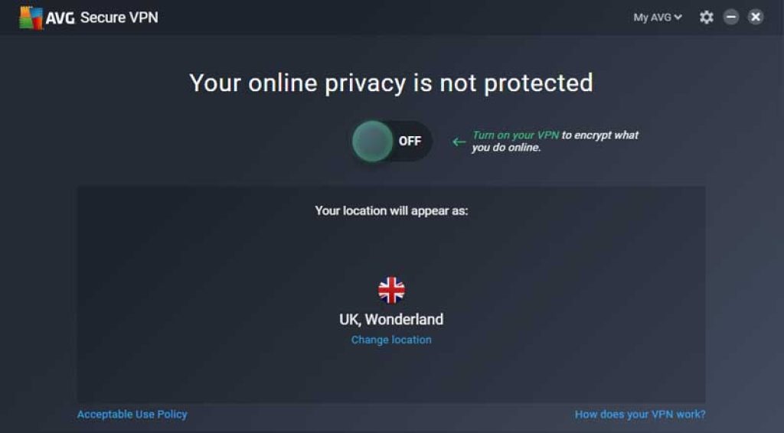Click the green Turn on your VPN hint
This screenshot has height=433, width=784.
coord(515,135)
